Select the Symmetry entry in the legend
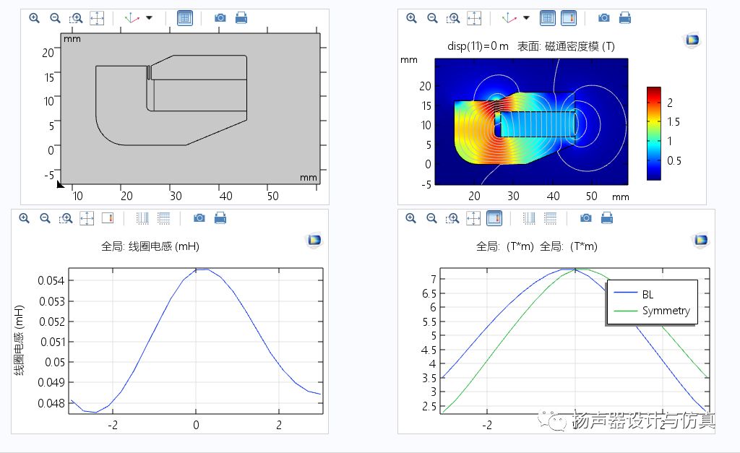 click(666, 311)
